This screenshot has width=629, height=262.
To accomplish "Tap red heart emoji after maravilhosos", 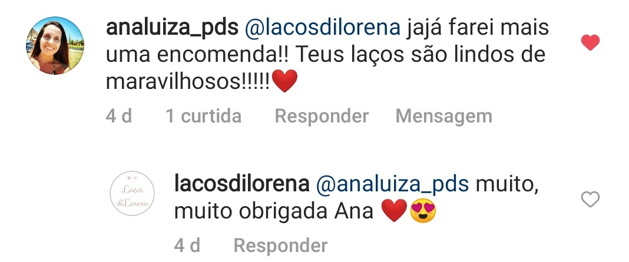I will [x=284, y=81].
